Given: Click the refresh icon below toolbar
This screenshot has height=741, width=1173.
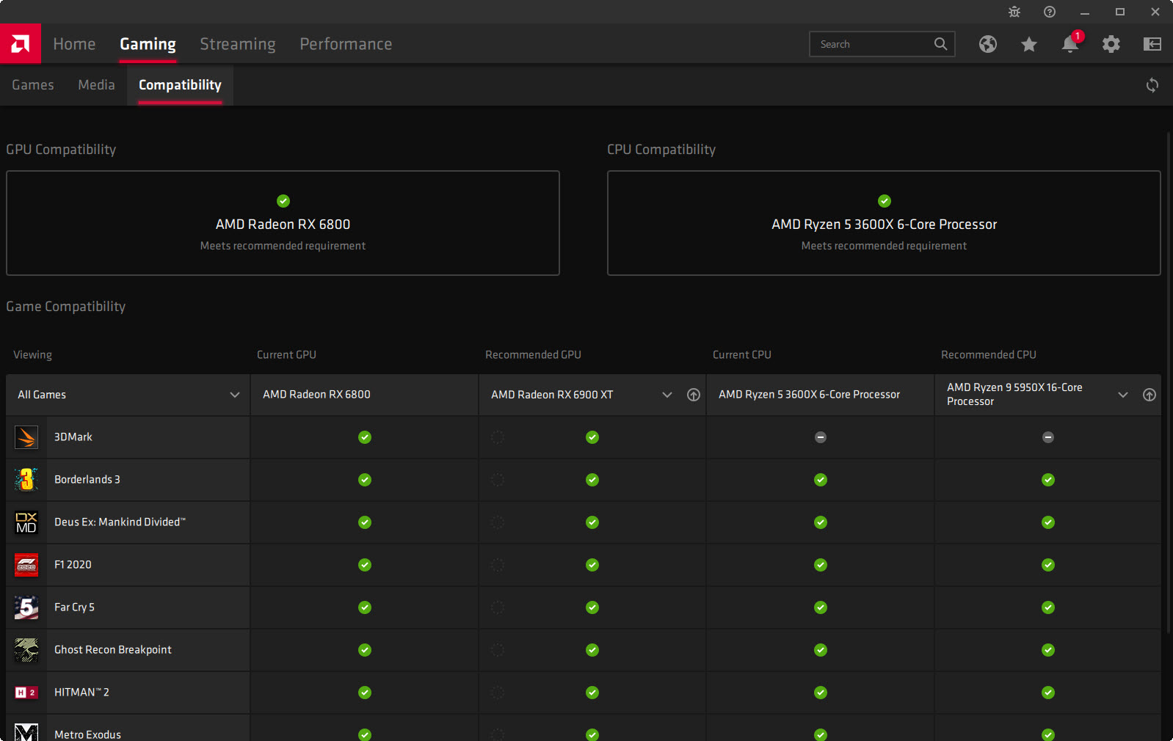Looking at the screenshot, I should pyautogui.click(x=1152, y=85).
